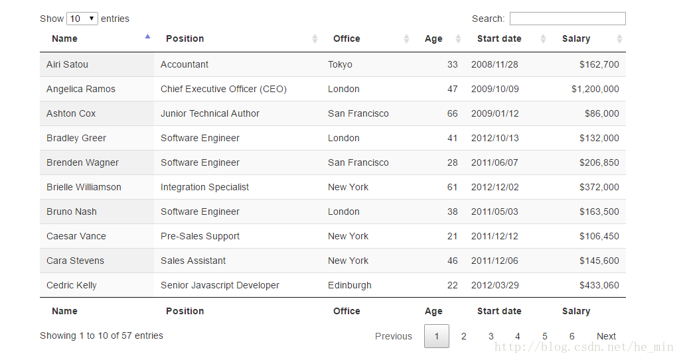
Task: Go to the Next page
Action: 606,336
